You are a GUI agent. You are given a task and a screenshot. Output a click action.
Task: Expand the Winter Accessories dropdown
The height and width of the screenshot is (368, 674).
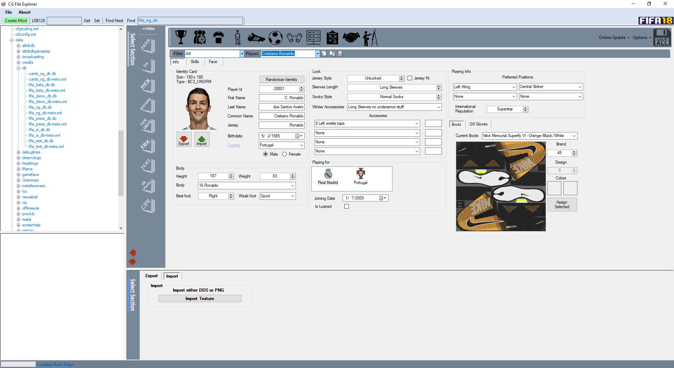pos(438,107)
